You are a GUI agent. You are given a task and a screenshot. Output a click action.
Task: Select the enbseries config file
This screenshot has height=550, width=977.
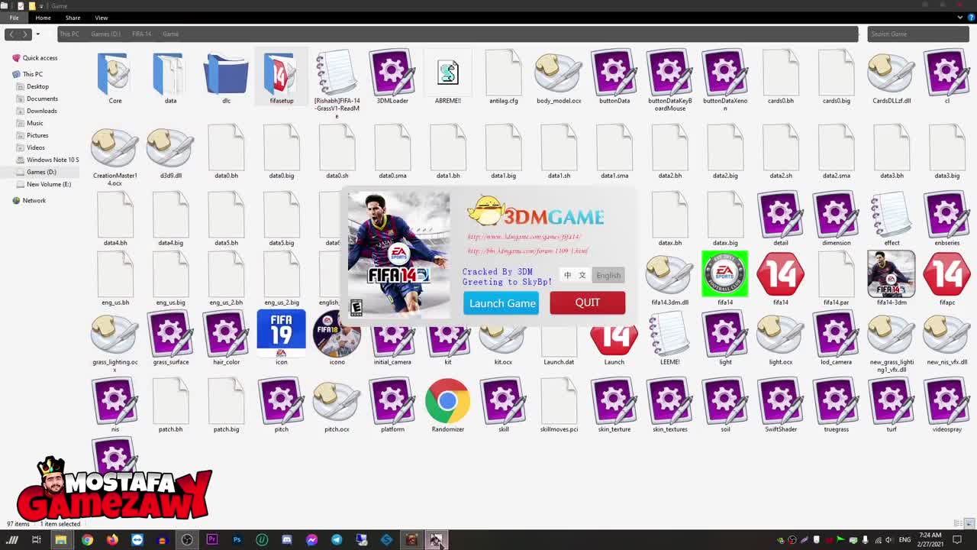point(946,219)
